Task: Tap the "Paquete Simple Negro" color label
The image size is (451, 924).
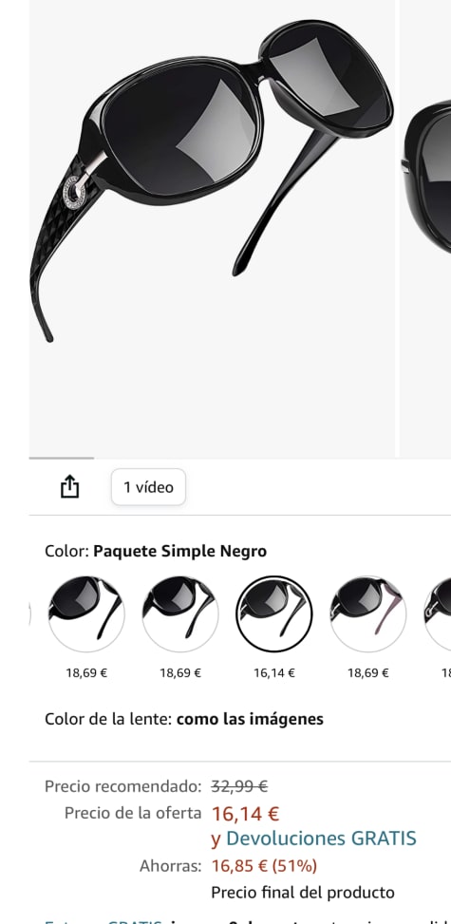Action: (179, 552)
